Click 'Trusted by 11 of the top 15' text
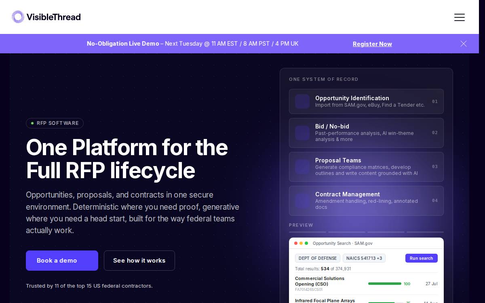This screenshot has width=485, height=303. point(89,286)
